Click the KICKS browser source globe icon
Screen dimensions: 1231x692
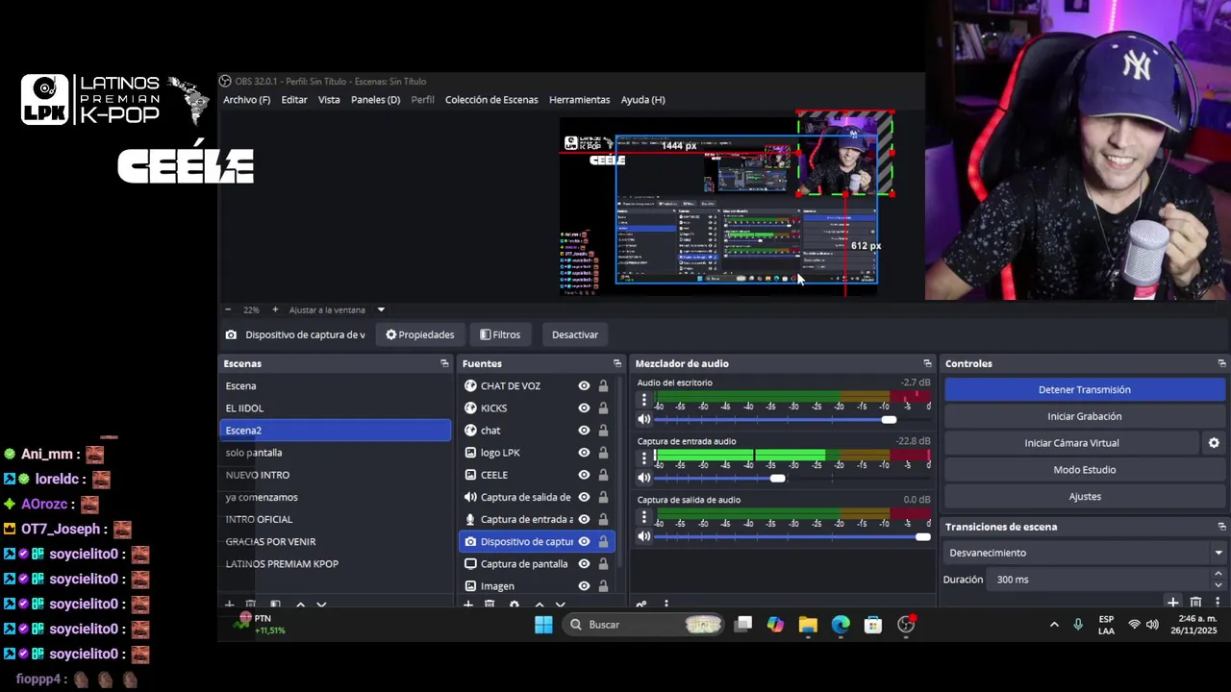[x=470, y=408]
